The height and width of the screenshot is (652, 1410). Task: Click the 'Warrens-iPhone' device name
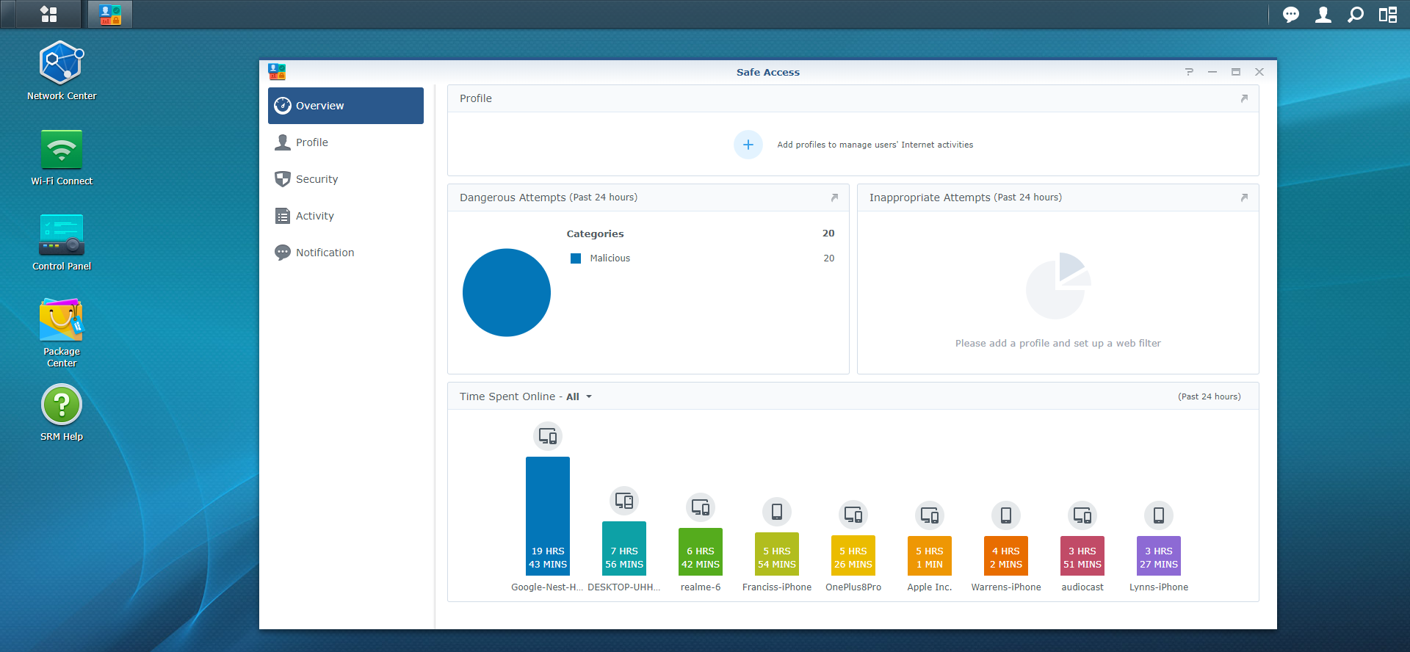(1006, 587)
